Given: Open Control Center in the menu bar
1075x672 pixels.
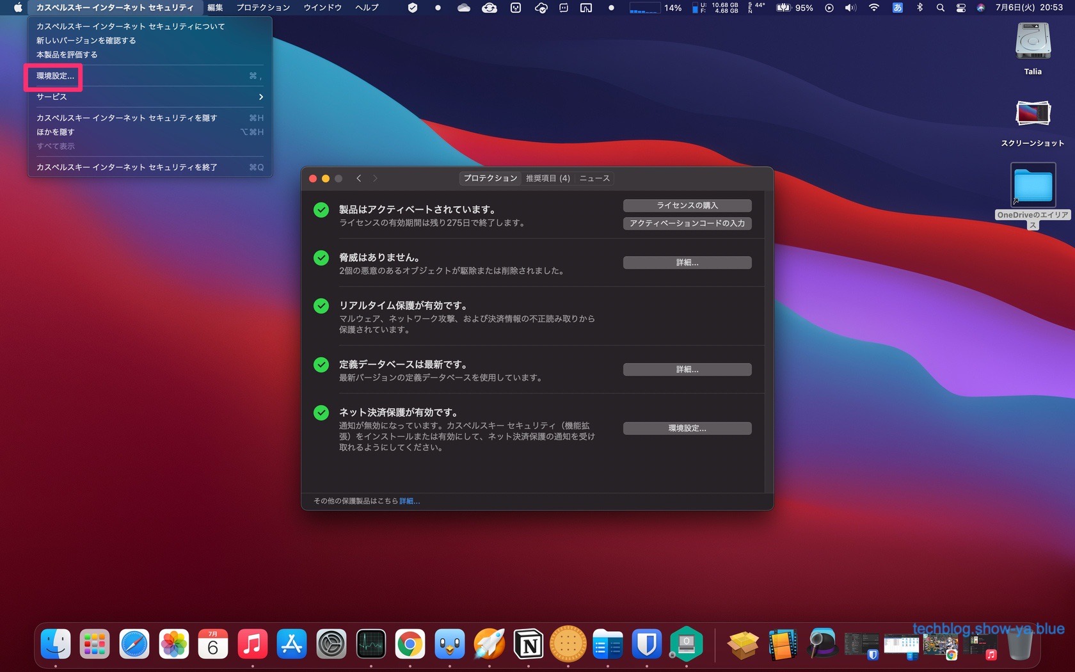Looking at the screenshot, I should coord(960,8).
